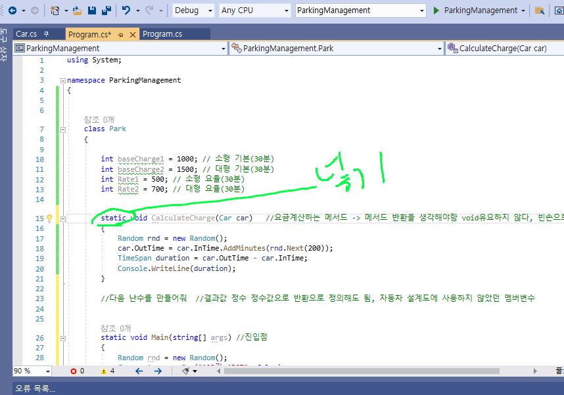Click the CalculateCharge method name
564x395 pixels.
tap(183, 218)
